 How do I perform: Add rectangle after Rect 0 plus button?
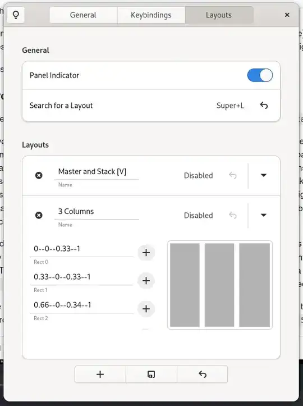[146, 253]
